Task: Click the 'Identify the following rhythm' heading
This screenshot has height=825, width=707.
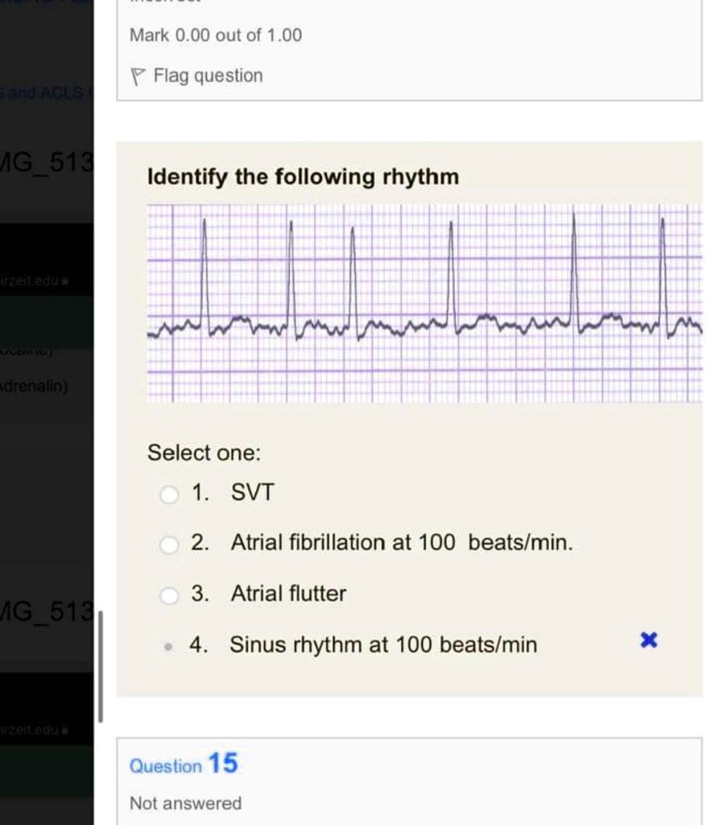Action: 303,176
